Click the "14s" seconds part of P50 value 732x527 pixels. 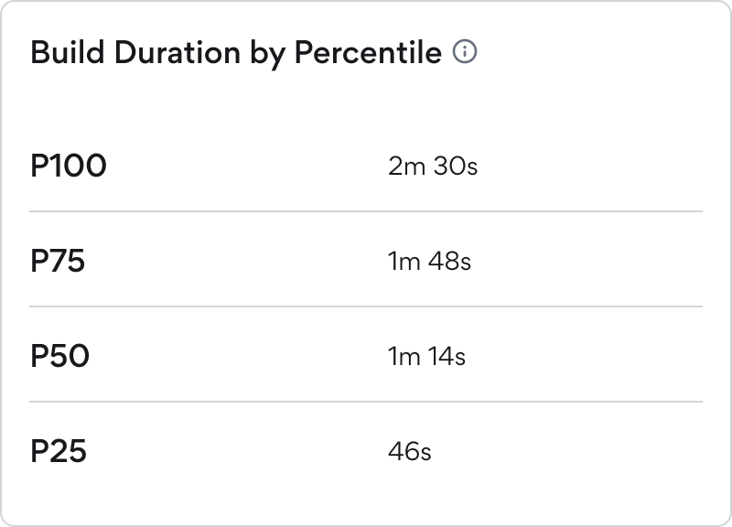point(447,357)
